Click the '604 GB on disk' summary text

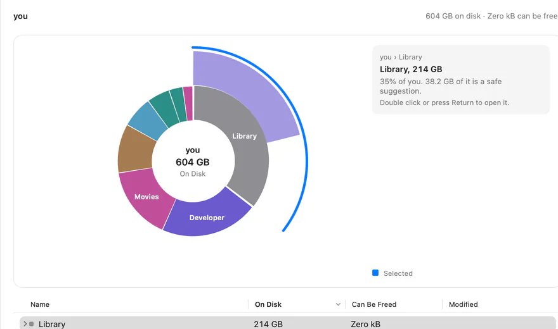click(453, 16)
